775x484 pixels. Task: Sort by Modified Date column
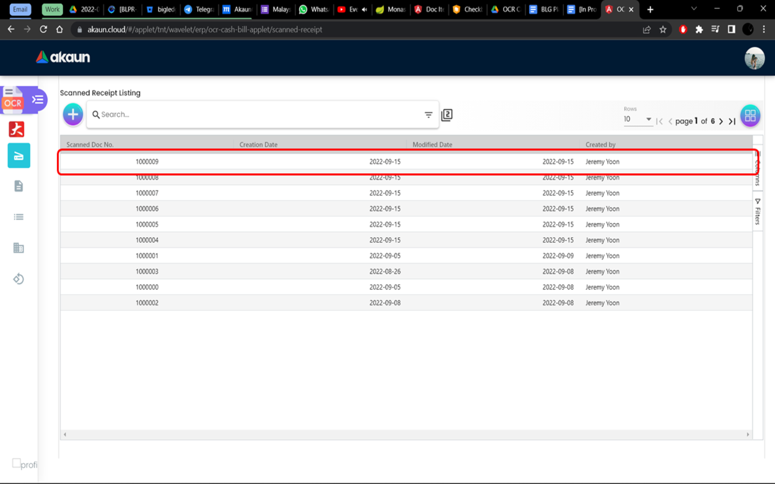[x=432, y=145]
